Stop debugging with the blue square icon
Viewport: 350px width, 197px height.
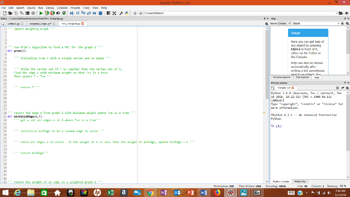100,13
